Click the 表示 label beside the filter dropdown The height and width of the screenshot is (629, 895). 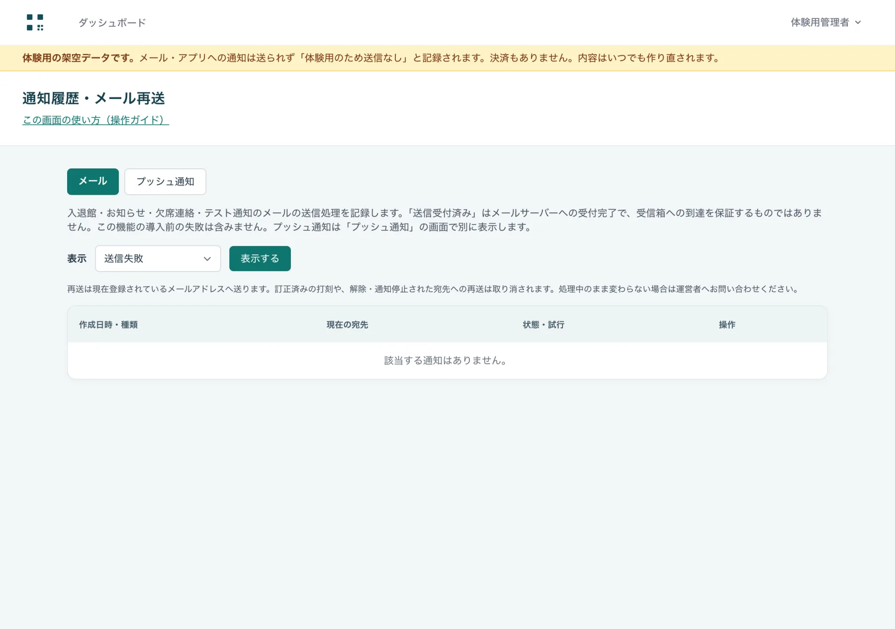[x=77, y=258]
